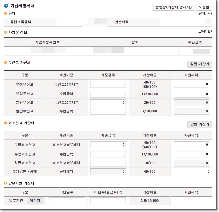Viewport: 219px width, 212px height.
Task: Focus 기준금액 field for 부정무신고 무신고납부세액
Action: [108, 84]
